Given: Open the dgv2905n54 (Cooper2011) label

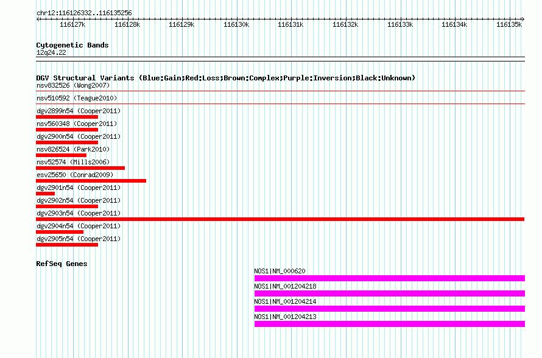Looking at the screenshot, I should coord(79,239).
